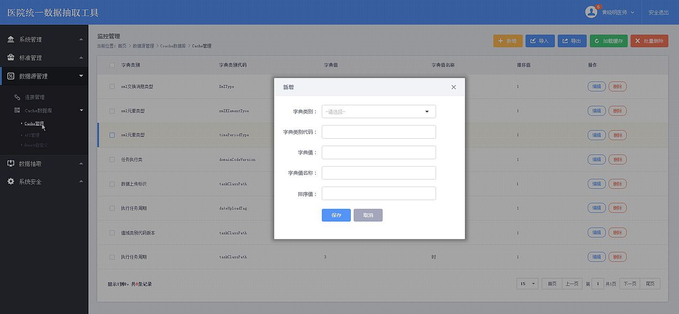Screen dimensions: 679x314
Task: Check the last 执行任务周期 row checkbox
Action: (x=112, y=257)
